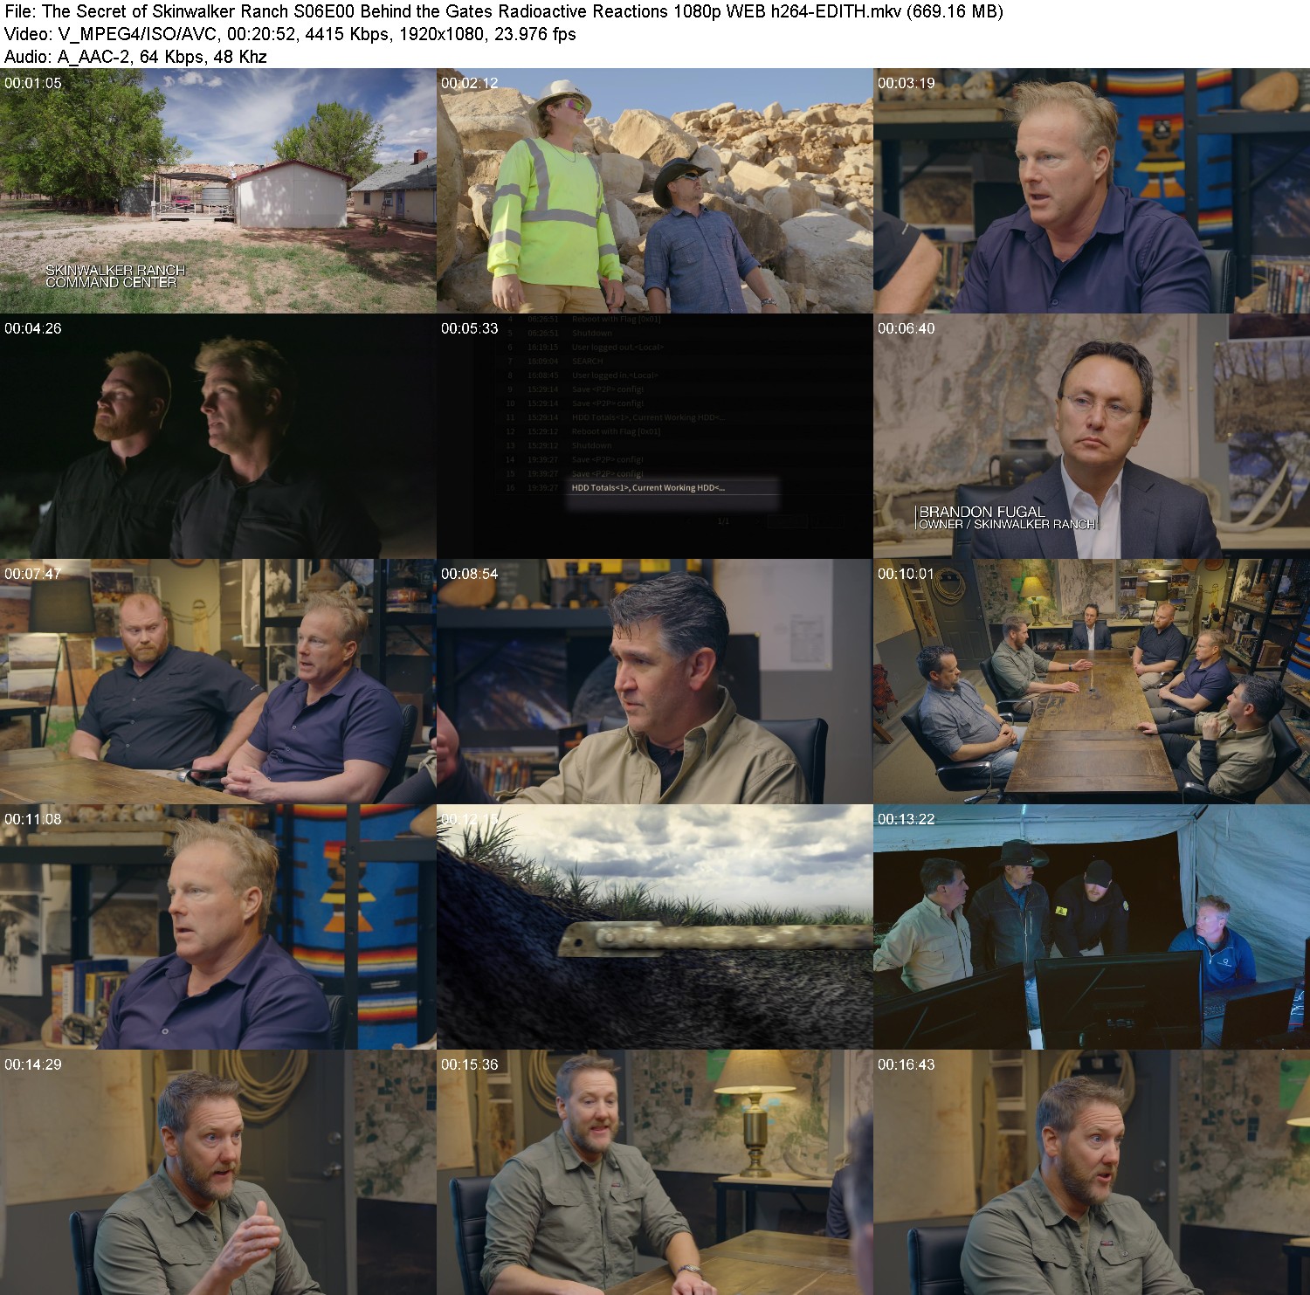Image resolution: width=1310 pixels, height=1295 pixels.
Task: Open the thumbnail timestamped 00:01:05
Action: [218, 191]
